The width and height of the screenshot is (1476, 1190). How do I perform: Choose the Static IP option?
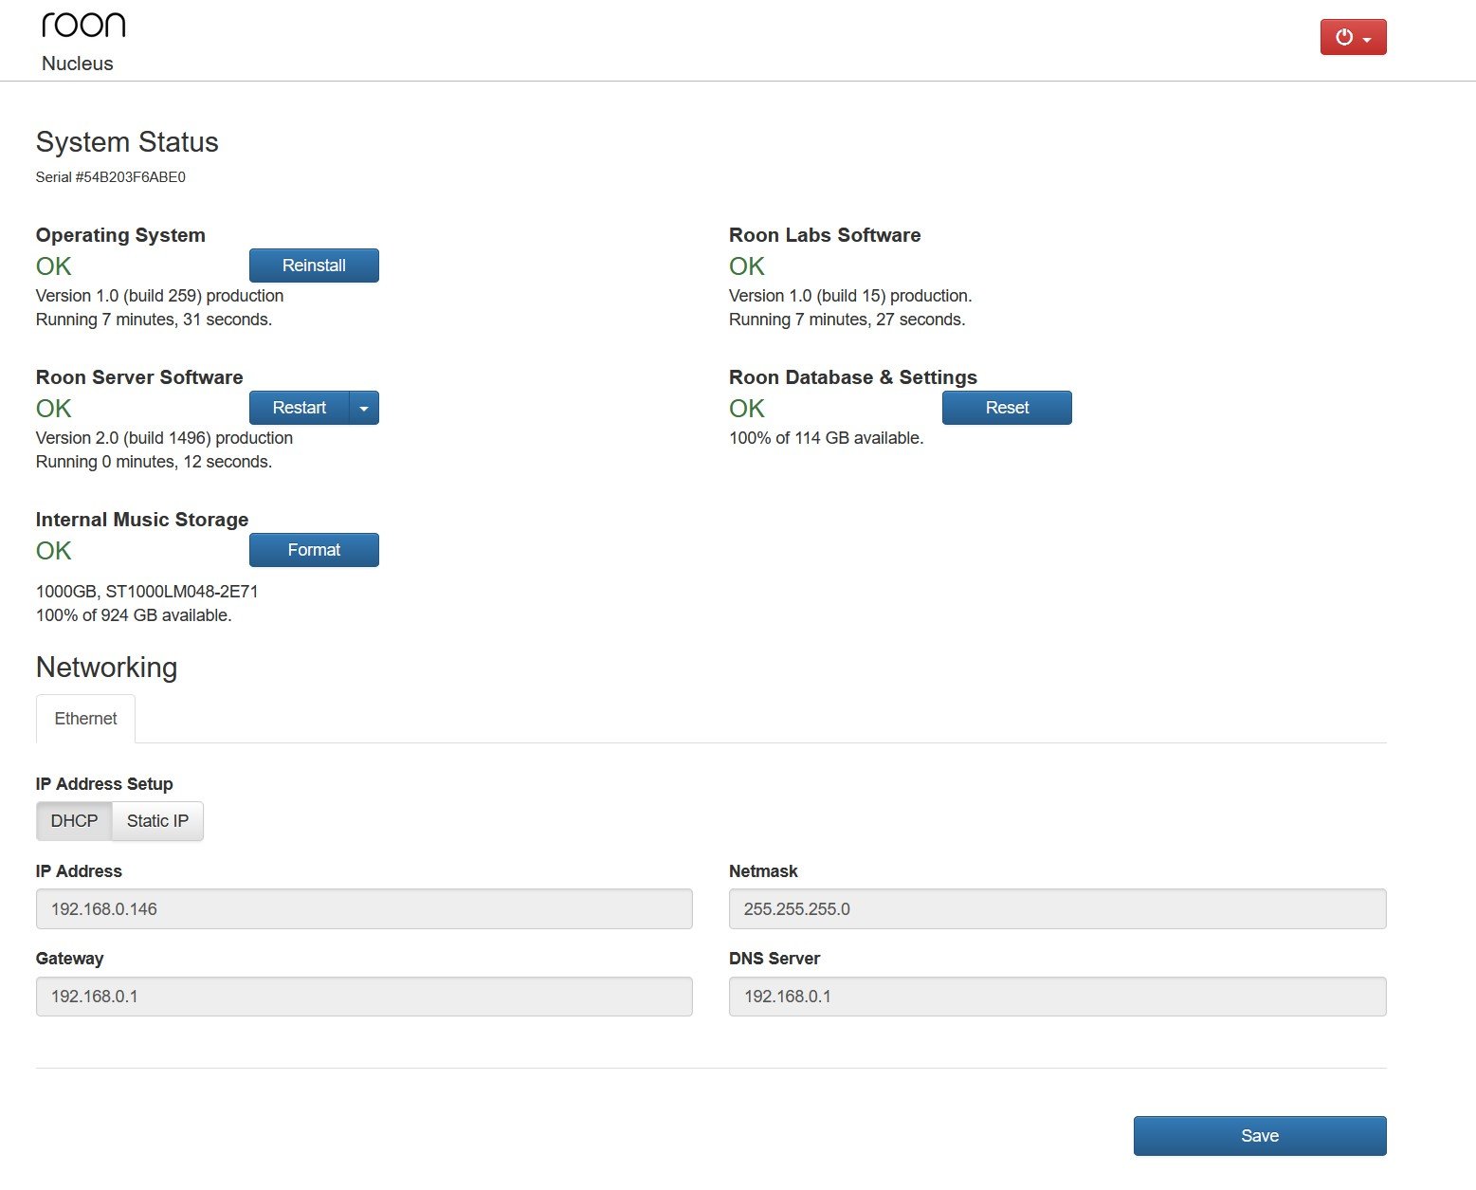coord(157,821)
